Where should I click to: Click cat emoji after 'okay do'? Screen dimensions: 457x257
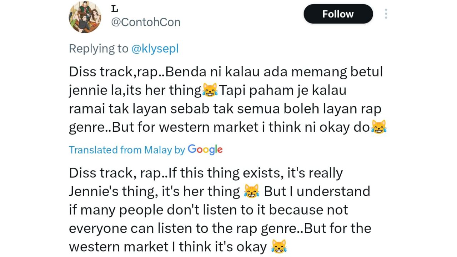pyautogui.click(x=379, y=127)
